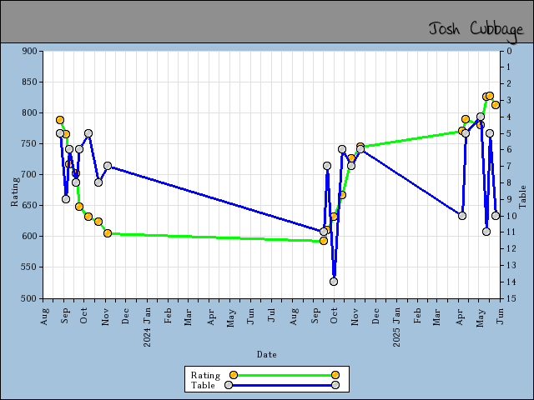Click the 900 value on the Rating axis
Screen dimensions: 534x400
click(x=31, y=51)
